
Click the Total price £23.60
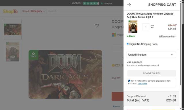171,100
